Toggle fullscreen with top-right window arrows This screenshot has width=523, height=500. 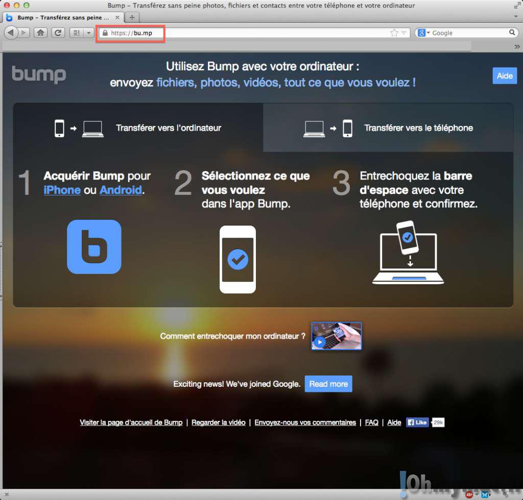coord(517,5)
